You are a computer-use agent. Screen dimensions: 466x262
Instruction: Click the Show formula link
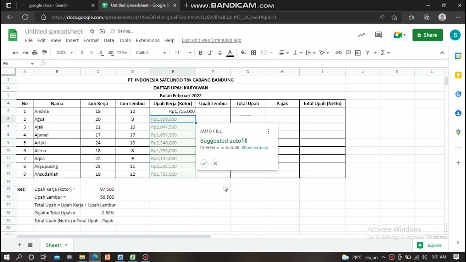point(254,148)
